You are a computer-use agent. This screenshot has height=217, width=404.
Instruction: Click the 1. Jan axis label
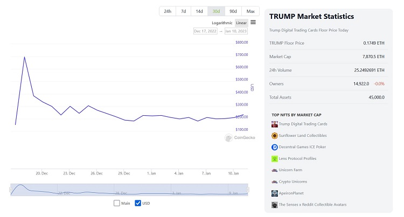tap(151, 173)
